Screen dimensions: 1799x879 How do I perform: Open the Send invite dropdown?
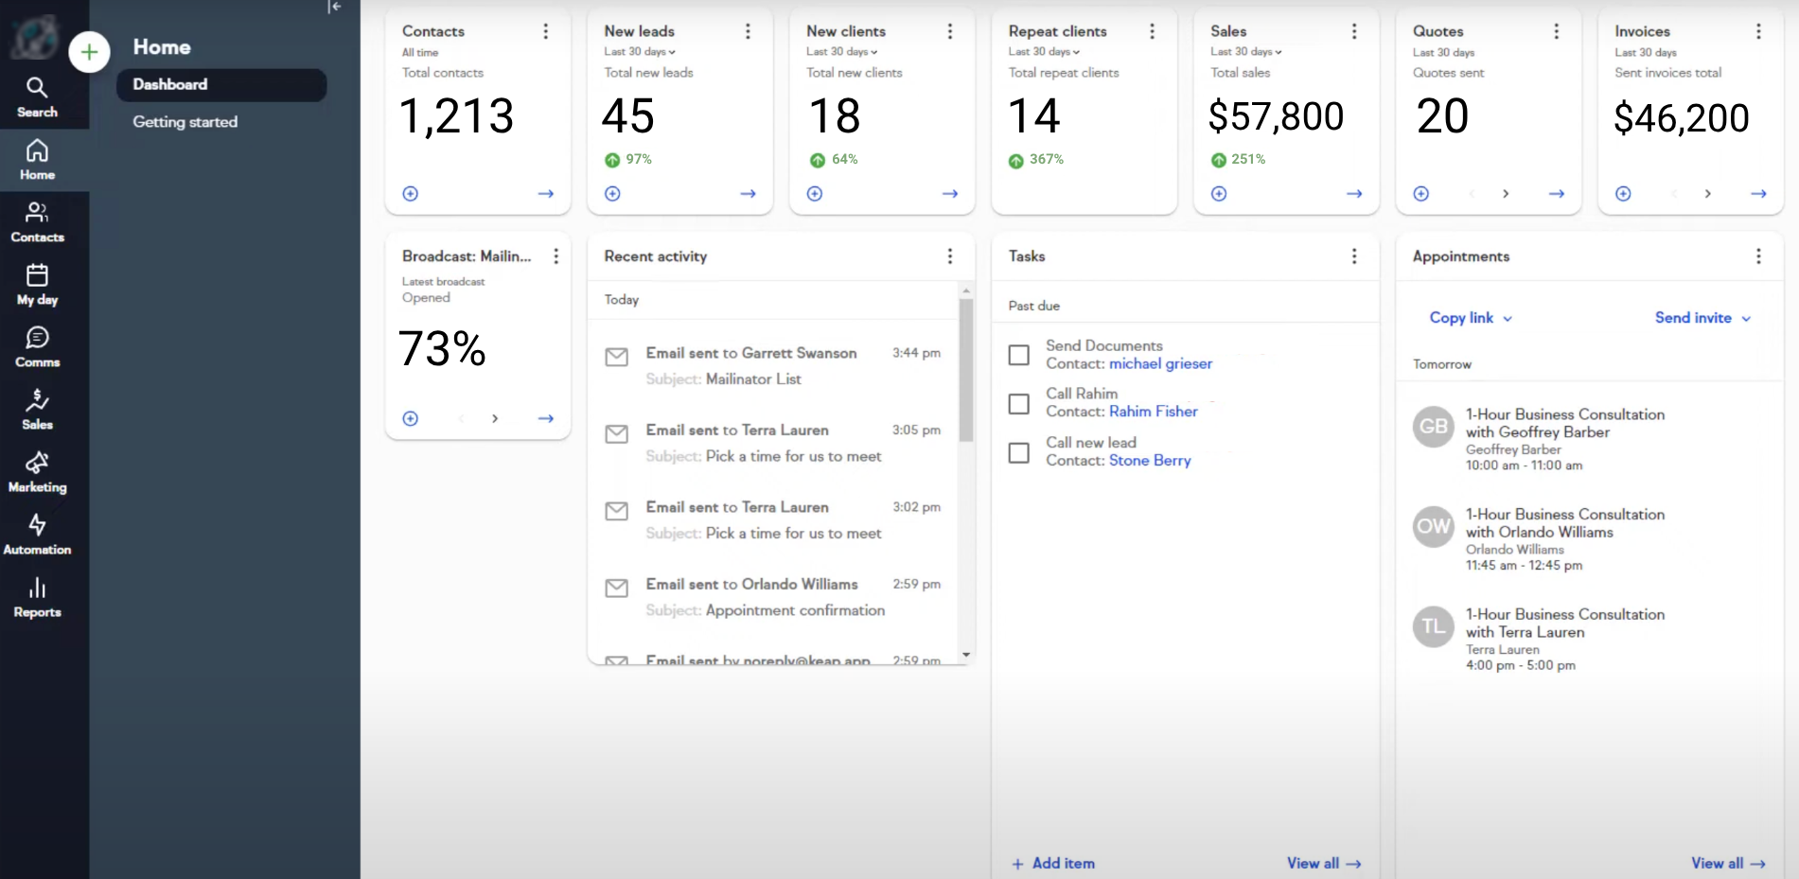(x=1702, y=318)
